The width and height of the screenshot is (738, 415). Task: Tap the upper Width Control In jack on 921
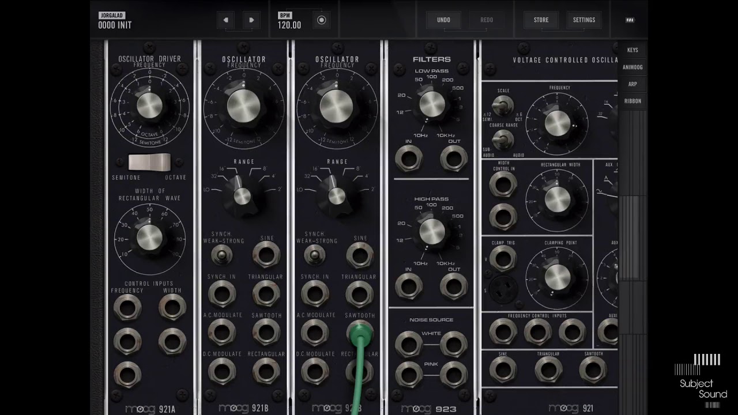503,184
